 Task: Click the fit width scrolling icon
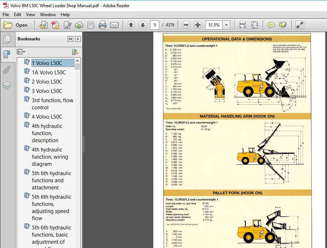(242, 25)
